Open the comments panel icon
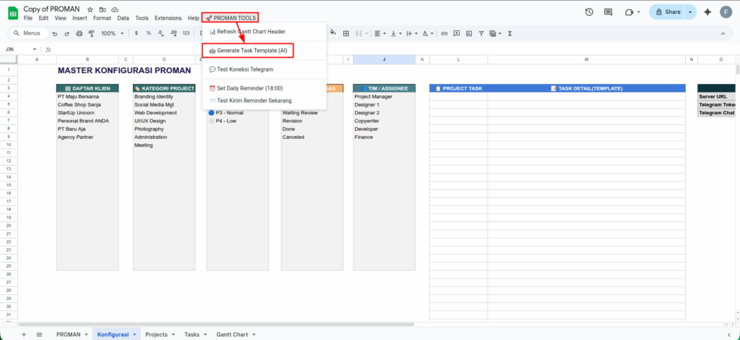This screenshot has height=340, width=740. tap(608, 12)
